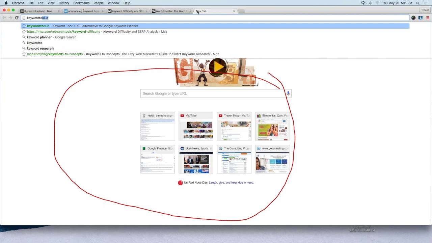Click the address bar containing keywordtool.io
This screenshot has height=243, width=432.
click(x=215, y=18)
